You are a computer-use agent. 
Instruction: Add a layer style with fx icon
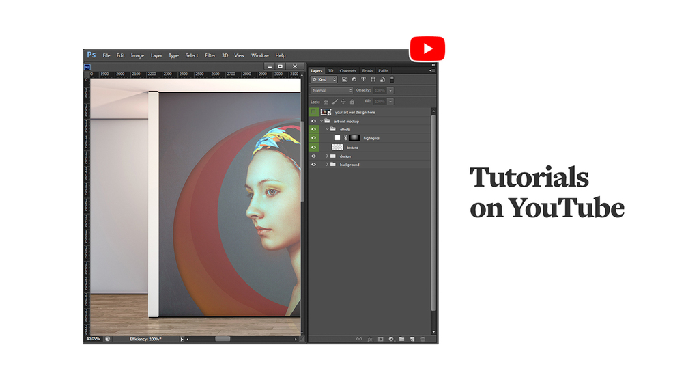(370, 339)
